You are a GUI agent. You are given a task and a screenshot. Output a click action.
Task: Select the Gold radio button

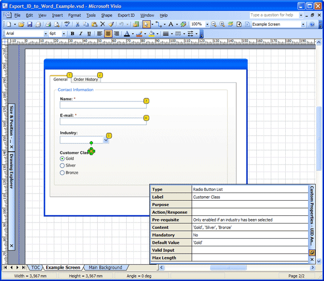[62, 159]
